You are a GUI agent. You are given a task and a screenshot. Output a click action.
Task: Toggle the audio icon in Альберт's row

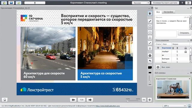pyautogui.click(x=177, y=52)
